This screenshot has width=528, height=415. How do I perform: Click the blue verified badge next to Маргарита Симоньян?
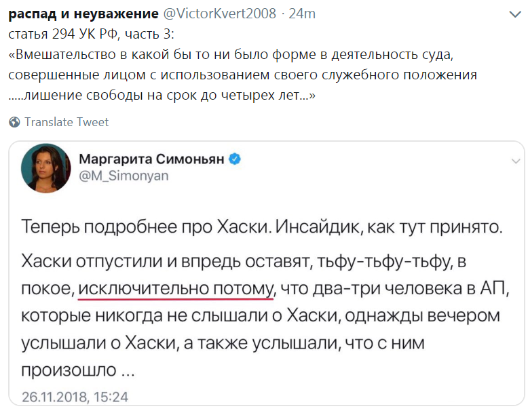point(235,159)
